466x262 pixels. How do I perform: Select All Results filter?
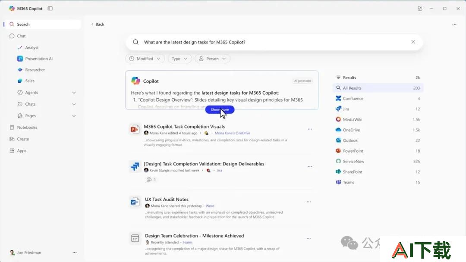[378, 88]
